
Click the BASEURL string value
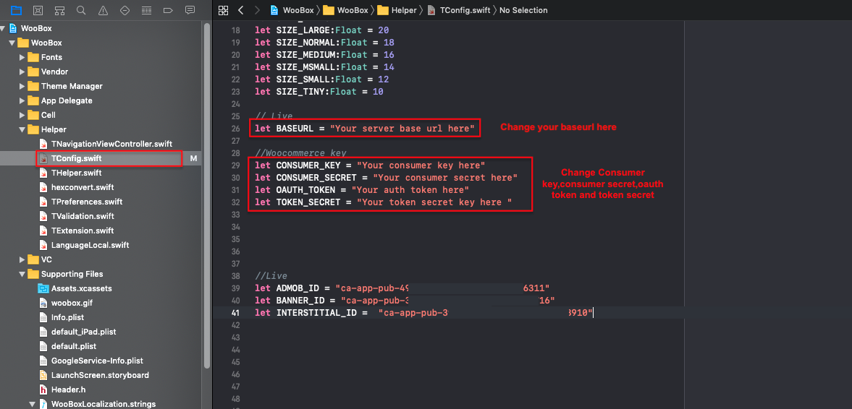point(402,129)
